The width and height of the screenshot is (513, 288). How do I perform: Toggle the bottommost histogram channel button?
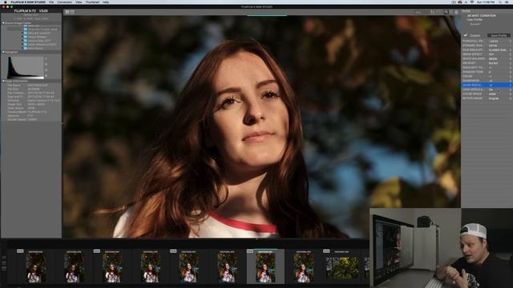click(46, 76)
